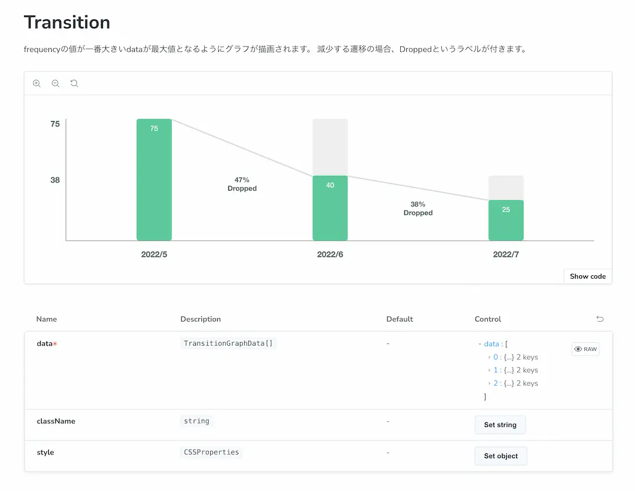635x491 pixels.
Task: Click the 75 y-axis label
Action: click(55, 124)
